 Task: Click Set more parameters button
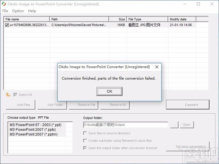(188, 147)
